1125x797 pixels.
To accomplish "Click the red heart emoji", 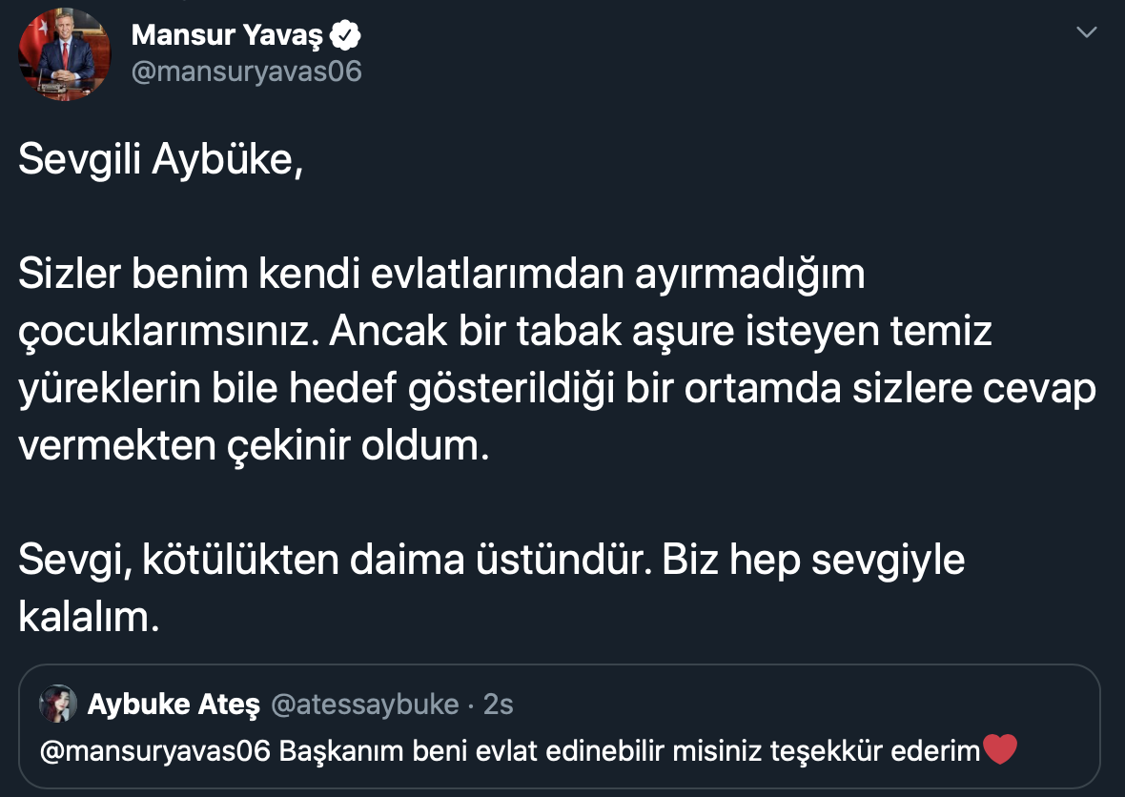I will click(x=999, y=751).
